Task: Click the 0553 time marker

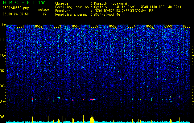Action: pyautogui.click(x=57, y=26)
